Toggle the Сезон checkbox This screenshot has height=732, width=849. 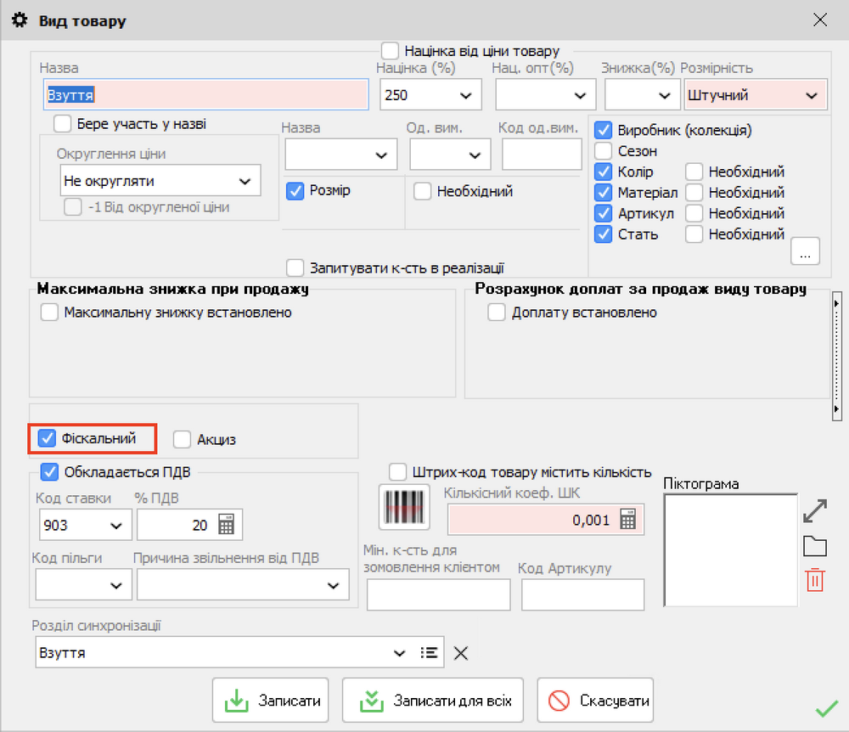604,151
